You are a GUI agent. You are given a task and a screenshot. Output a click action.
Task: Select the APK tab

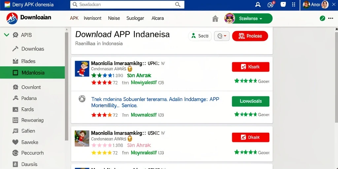[74, 18]
